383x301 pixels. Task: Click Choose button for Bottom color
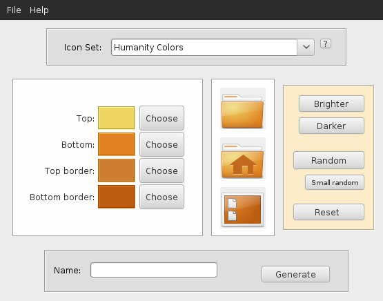[161, 144]
